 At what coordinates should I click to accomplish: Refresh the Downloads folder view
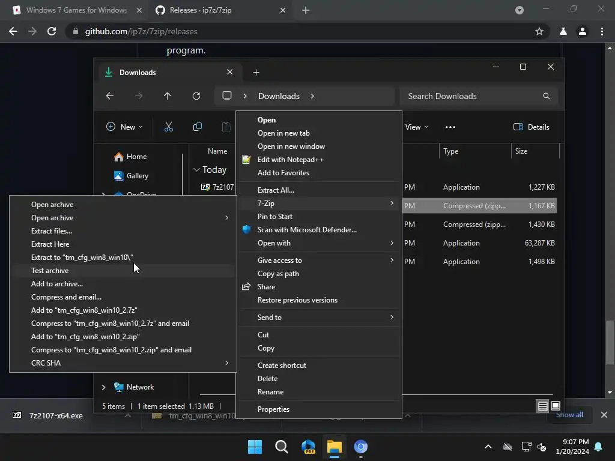coord(196,96)
